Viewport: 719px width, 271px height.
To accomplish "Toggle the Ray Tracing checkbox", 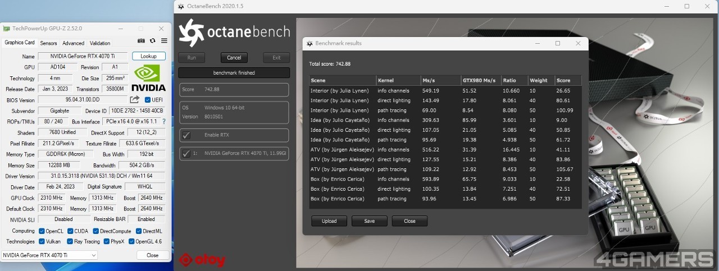I will [70, 241].
